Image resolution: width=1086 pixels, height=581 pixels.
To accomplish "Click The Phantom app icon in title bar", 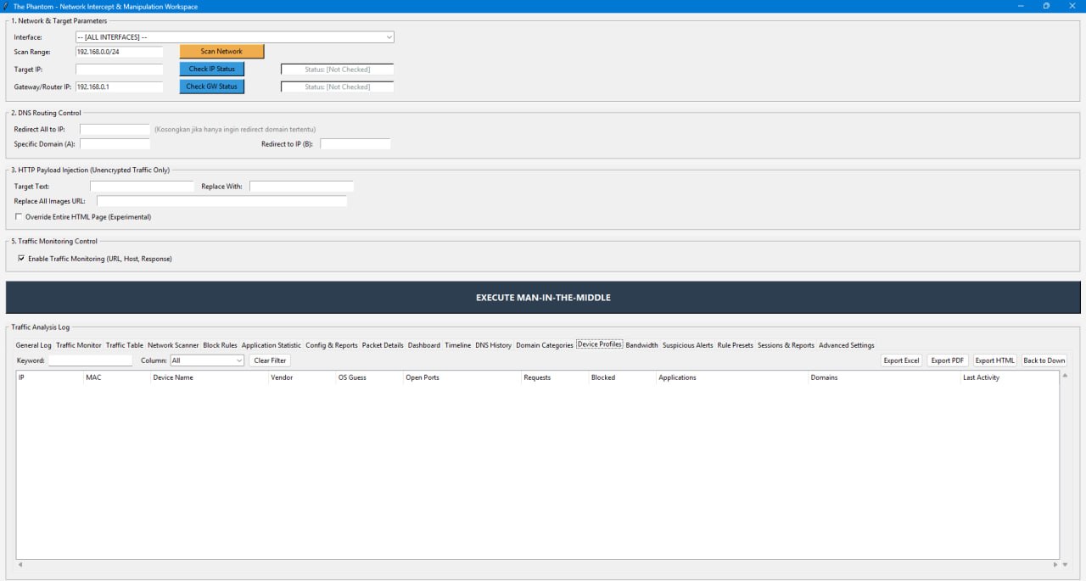I will click(x=7, y=6).
